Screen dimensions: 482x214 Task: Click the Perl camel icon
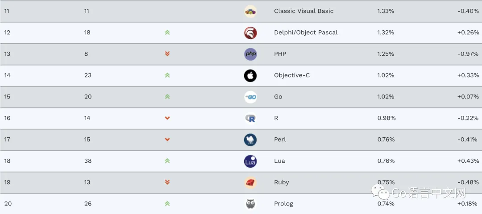pyautogui.click(x=250, y=140)
